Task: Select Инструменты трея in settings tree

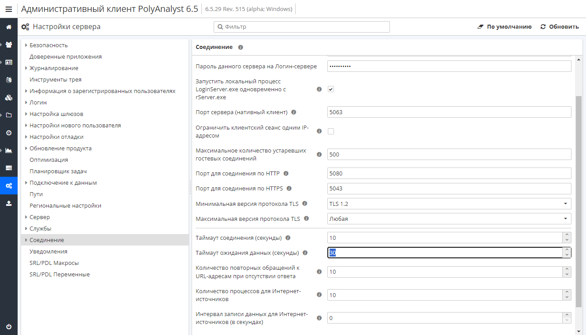Action: (56, 79)
